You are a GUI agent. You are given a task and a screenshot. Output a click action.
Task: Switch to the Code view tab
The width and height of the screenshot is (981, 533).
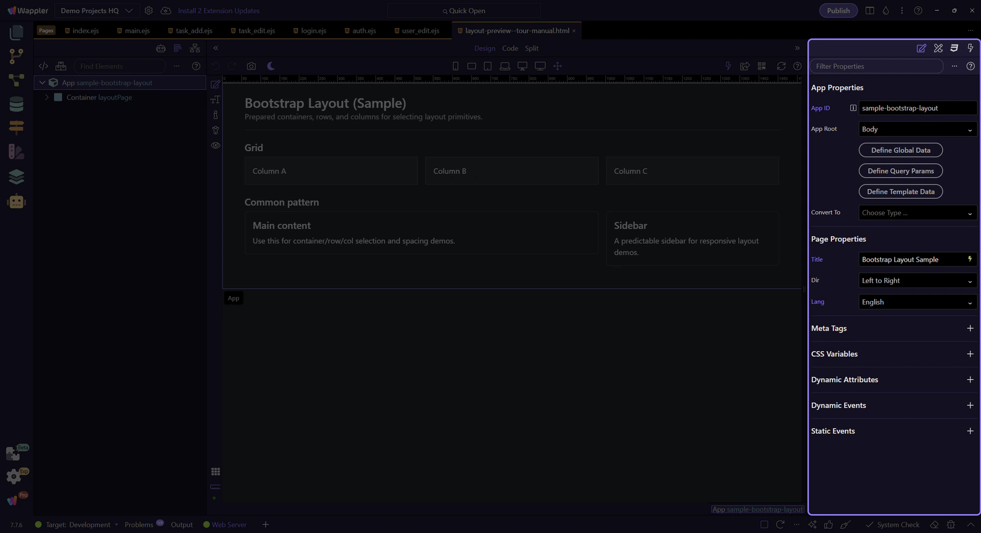tap(509, 49)
